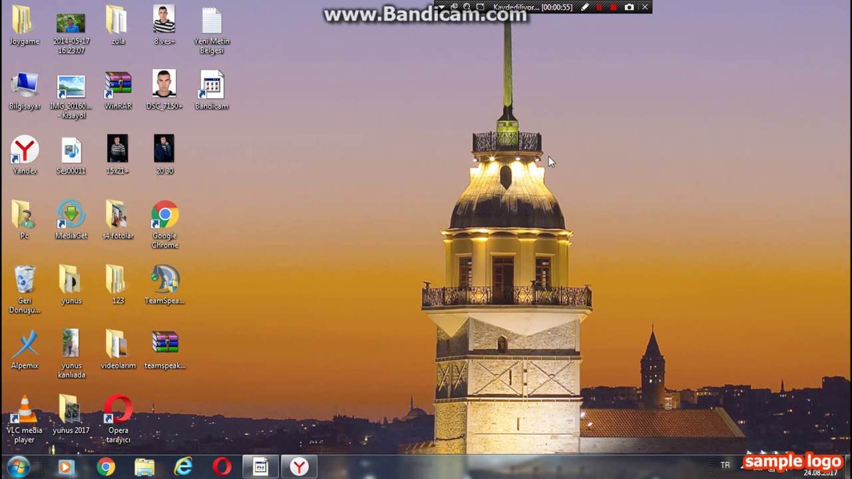Open the Windows Start menu

[x=19, y=466]
